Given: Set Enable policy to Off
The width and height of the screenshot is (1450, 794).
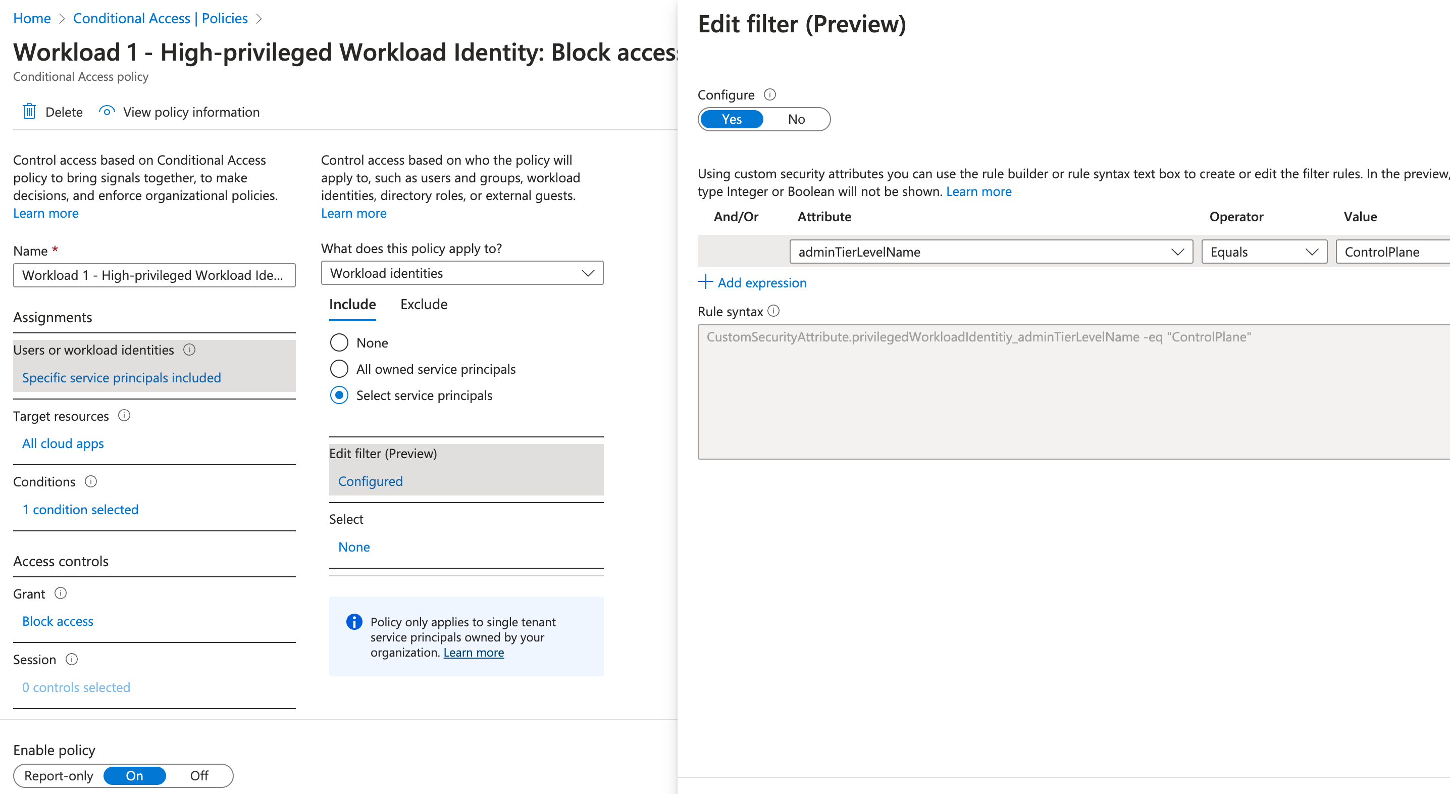Looking at the screenshot, I should (199, 775).
